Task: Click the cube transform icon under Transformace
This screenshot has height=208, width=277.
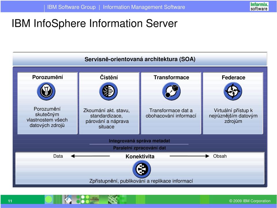Action: [171, 91]
